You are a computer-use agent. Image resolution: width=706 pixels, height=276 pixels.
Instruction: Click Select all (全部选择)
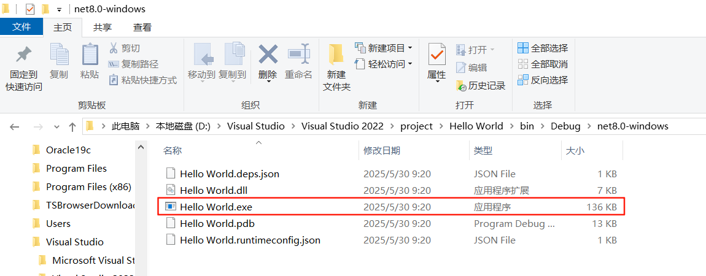pyautogui.click(x=543, y=48)
